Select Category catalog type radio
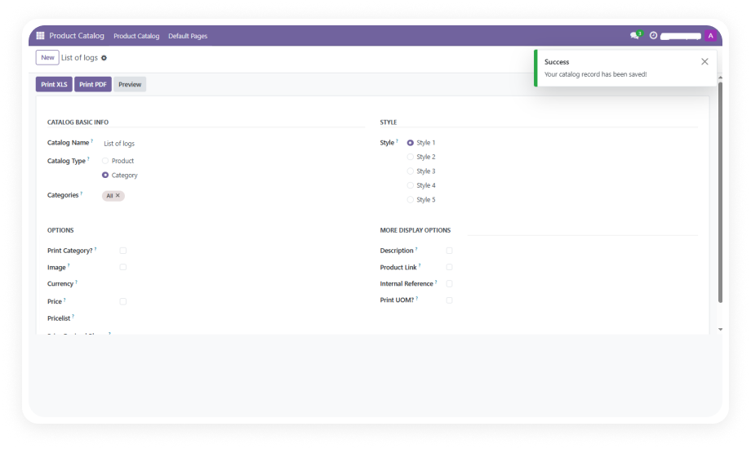 click(x=105, y=175)
